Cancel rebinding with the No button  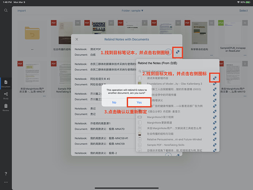pos(114,103)
